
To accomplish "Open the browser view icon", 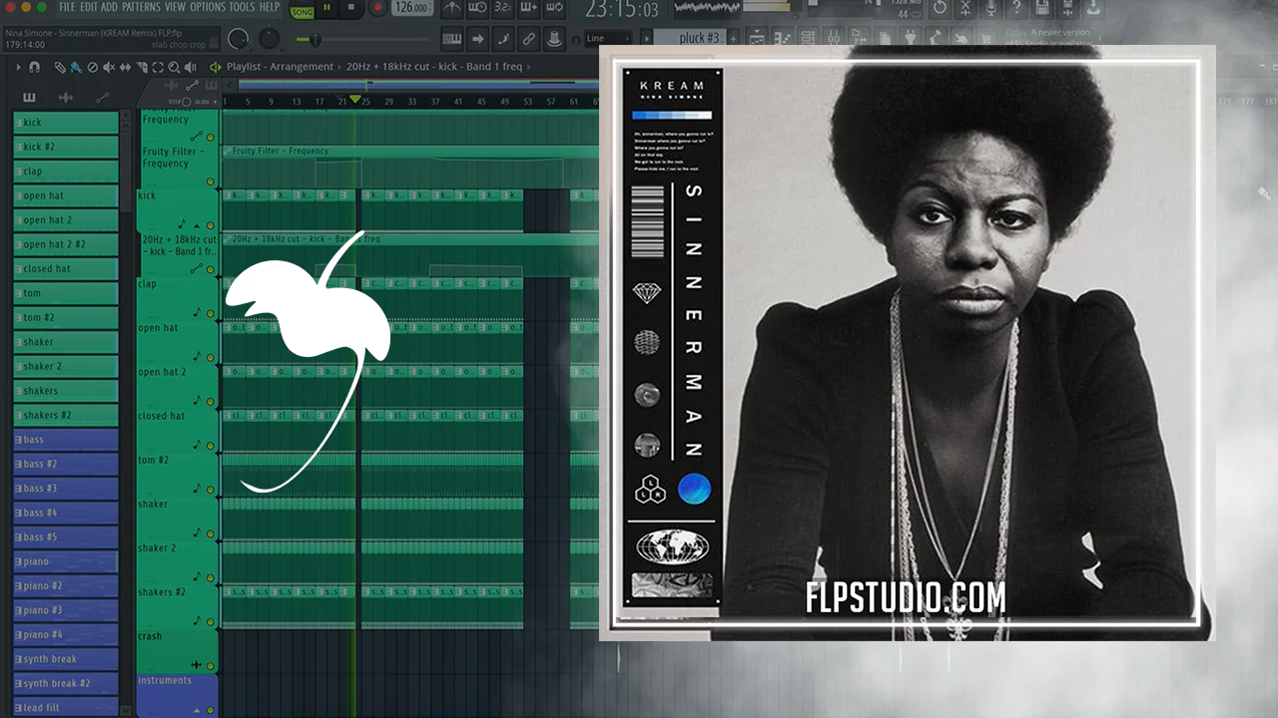I will [861, 38].
